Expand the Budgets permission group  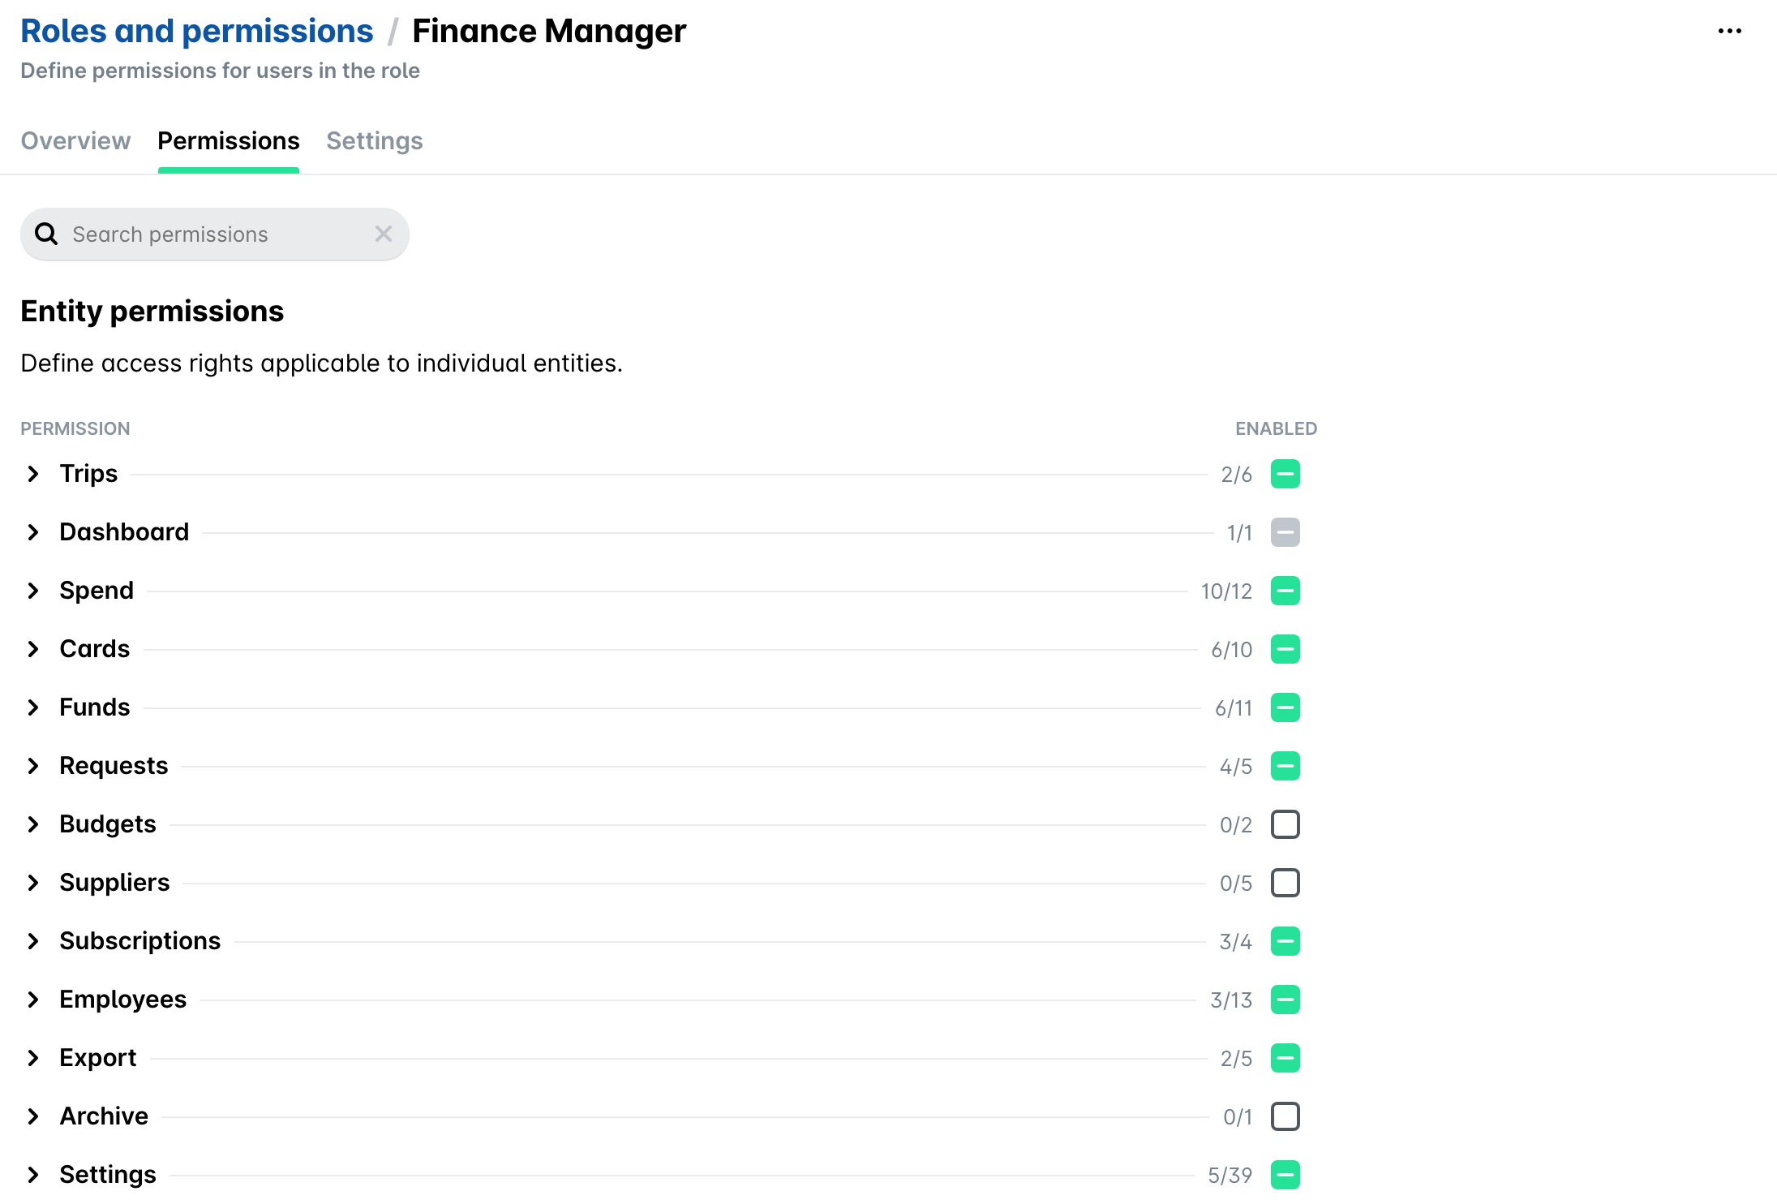pyautogui.click(x=32, y=824)
